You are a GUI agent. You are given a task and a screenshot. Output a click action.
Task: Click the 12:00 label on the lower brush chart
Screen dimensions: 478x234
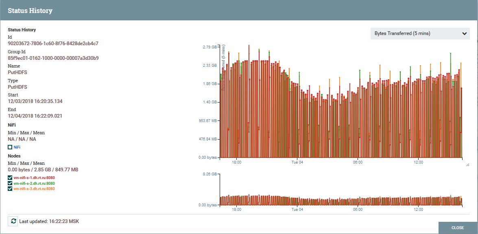(x=419, y=210)
